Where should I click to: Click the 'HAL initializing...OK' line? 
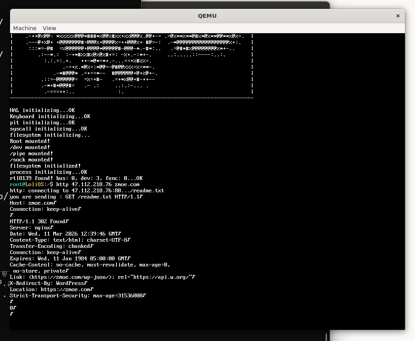coord(42,110)
